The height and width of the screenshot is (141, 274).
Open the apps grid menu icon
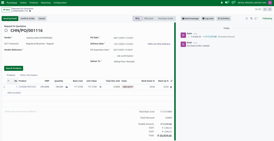point(3,3)
